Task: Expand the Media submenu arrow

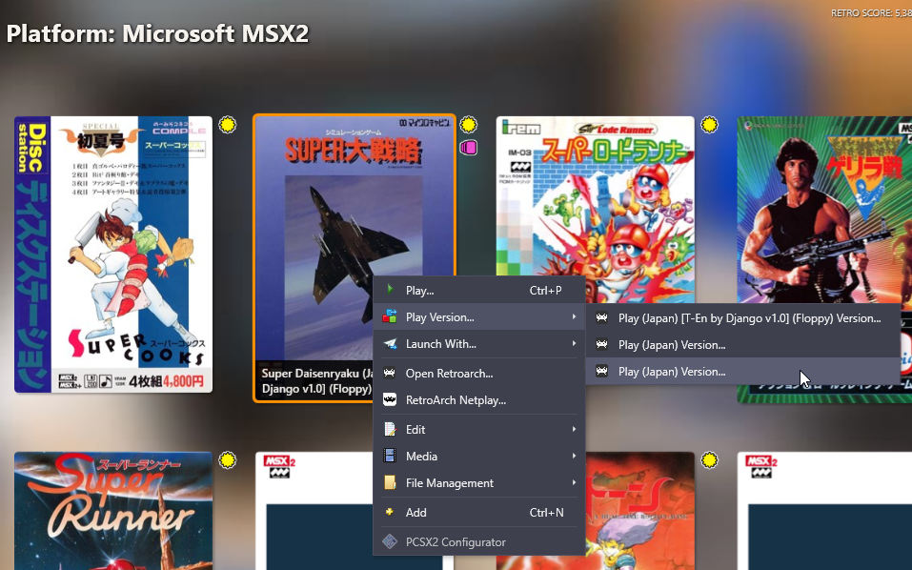Action: click(x=574, y=456)
